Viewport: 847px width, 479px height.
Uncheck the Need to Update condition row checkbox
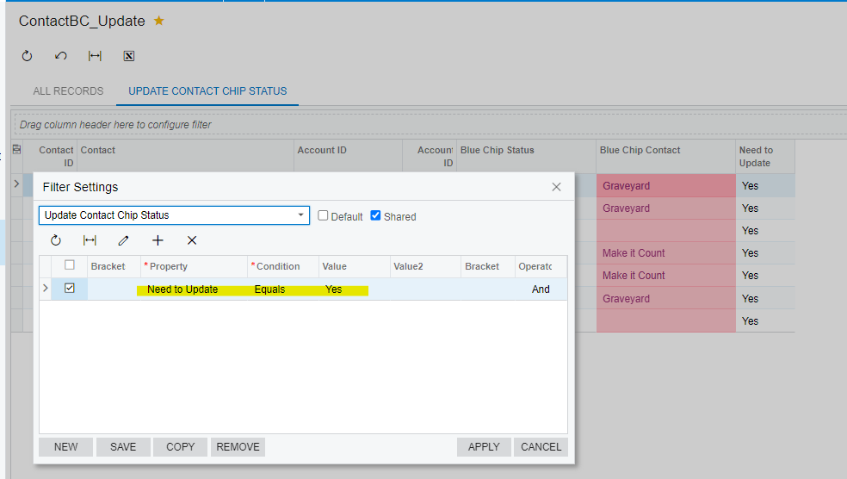tap(70, 288)
